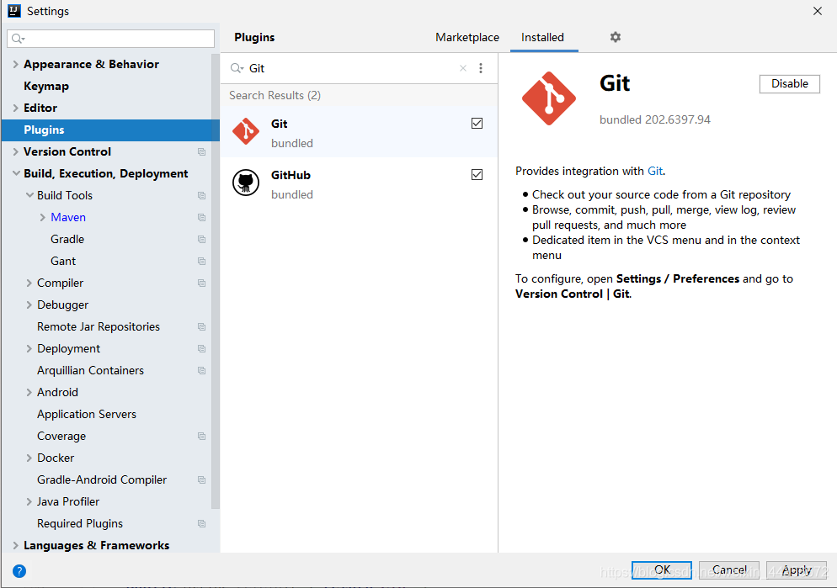Switch to the Marketplace tab

click(467, 37)
